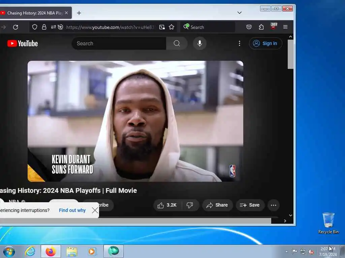
Task: Click the ad blocker icon showing 207
Action: tap(274, 26)
